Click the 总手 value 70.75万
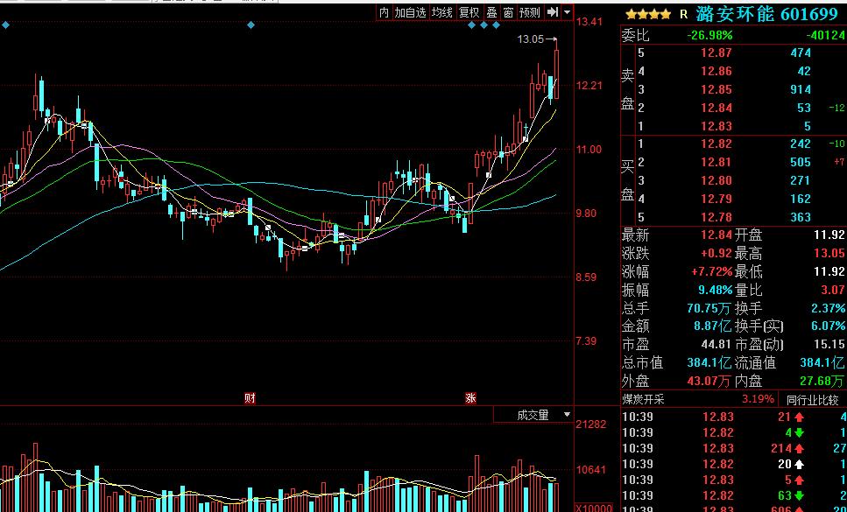The height and width of the screenshot is (512, 847). (709, 309)
